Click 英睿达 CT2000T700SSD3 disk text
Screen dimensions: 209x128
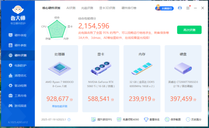[183, 84]
